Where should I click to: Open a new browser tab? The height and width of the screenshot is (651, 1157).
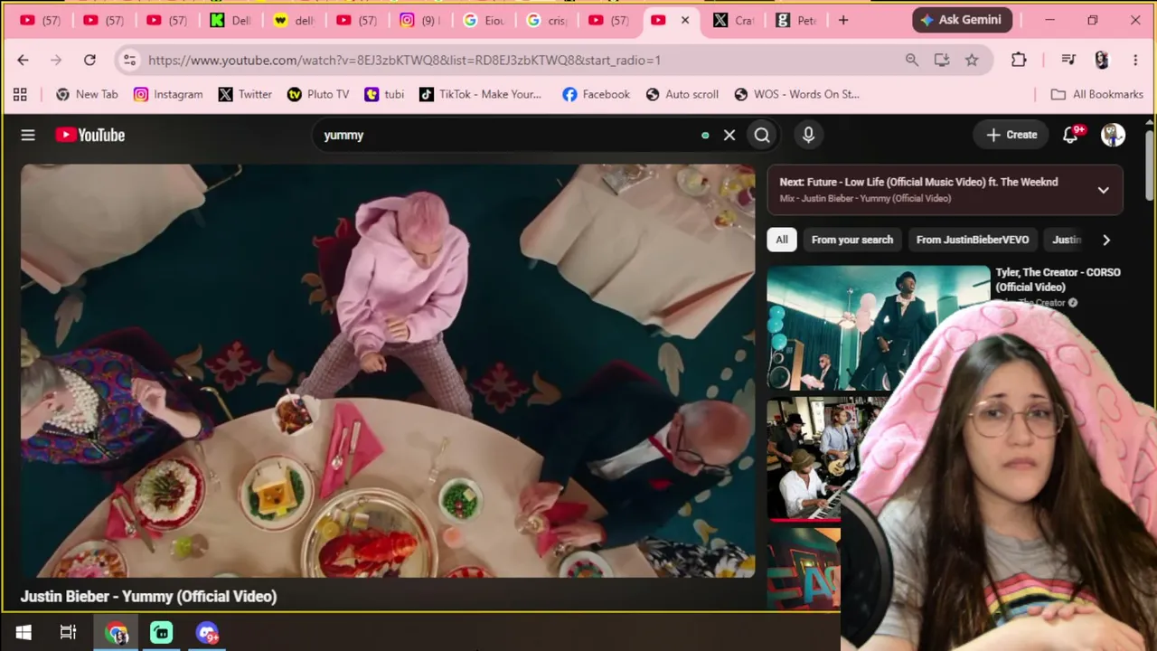843,20
